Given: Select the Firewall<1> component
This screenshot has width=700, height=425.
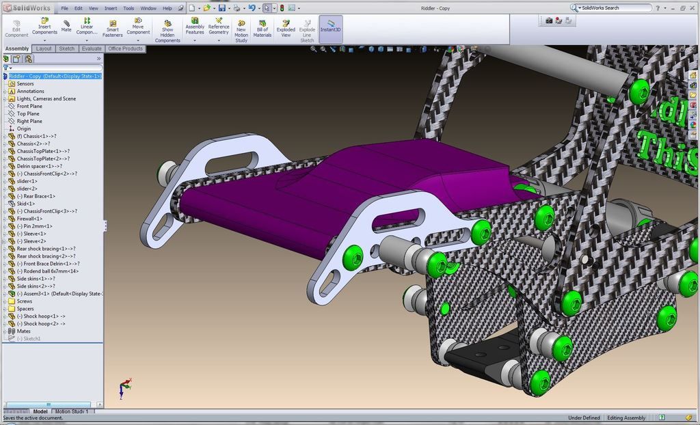Looking at the screenshot, I should (29, 219).
